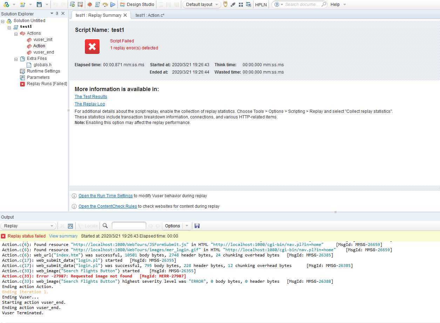Open HPLN from the toolbar
Screen dimensions: 440x323
(261, 5)
